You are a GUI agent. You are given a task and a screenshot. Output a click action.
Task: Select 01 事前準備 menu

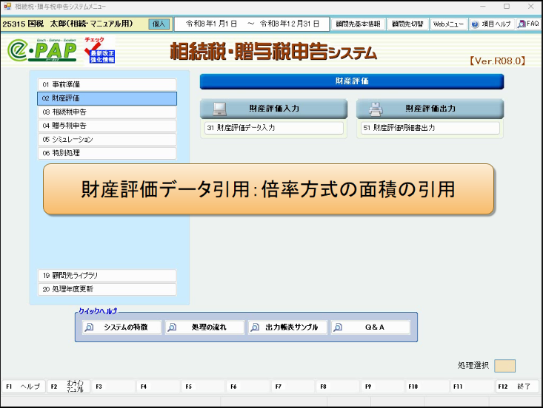107,85
